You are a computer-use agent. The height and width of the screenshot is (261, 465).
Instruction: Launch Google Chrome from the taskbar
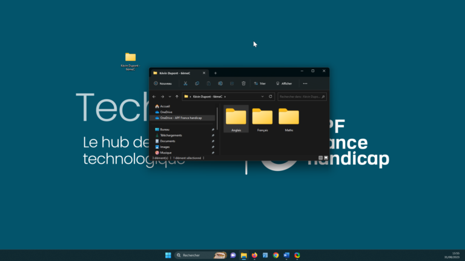click(275, 255)
